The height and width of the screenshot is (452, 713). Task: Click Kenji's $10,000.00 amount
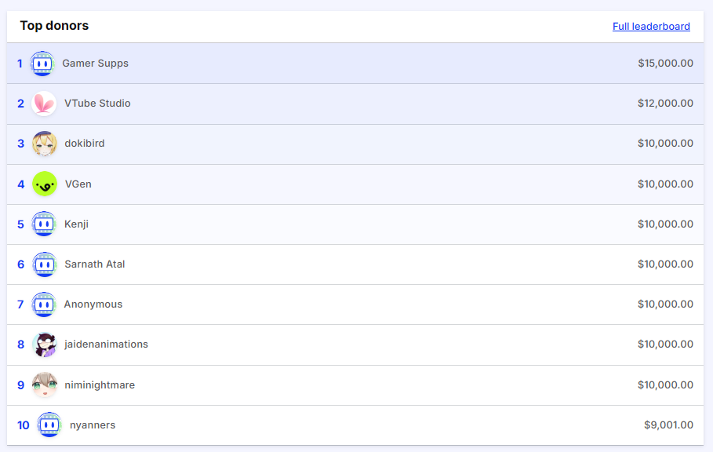pyautogui.click(x=665, y=224)
